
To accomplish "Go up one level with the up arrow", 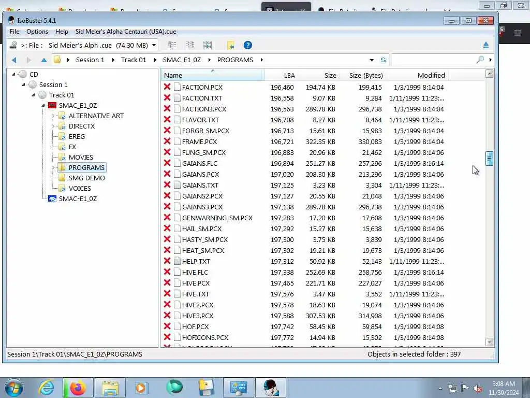I will (x=44, y=60).
